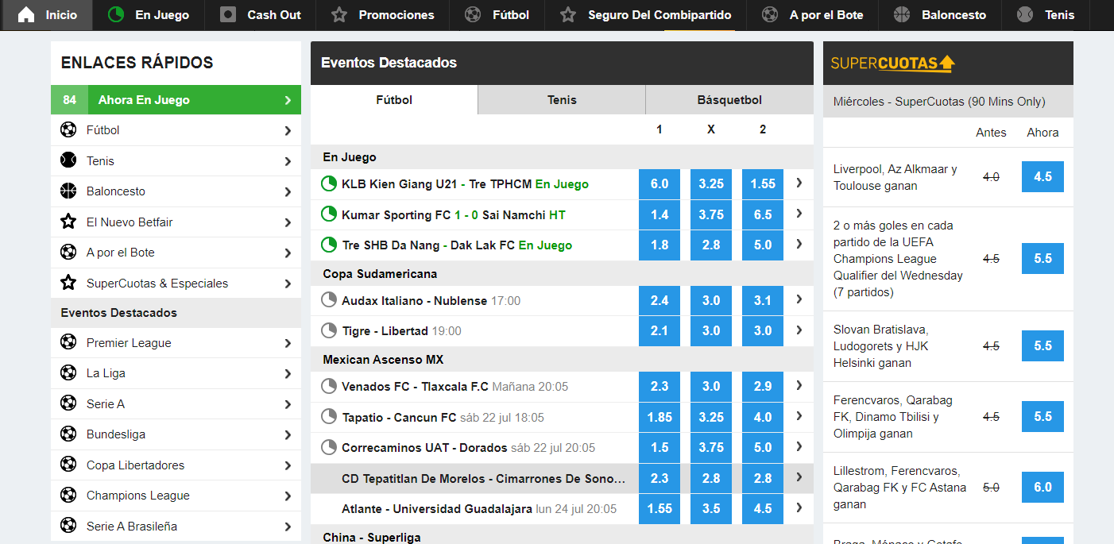Screen dimensions: 1114x544
Task: Open the Tenis quick link chevron
Action: (x=288, y=161)
